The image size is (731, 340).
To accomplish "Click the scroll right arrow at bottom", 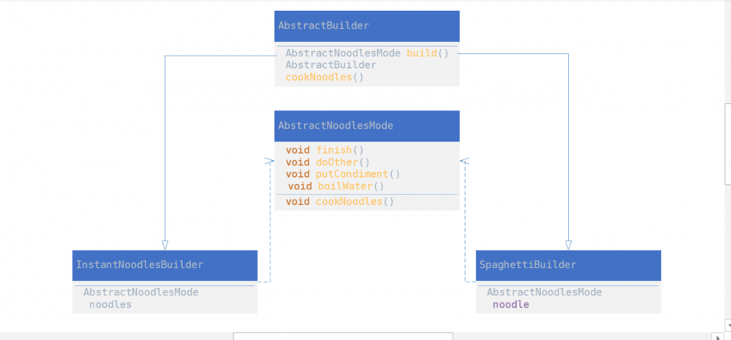I will (x=716, y=336).
